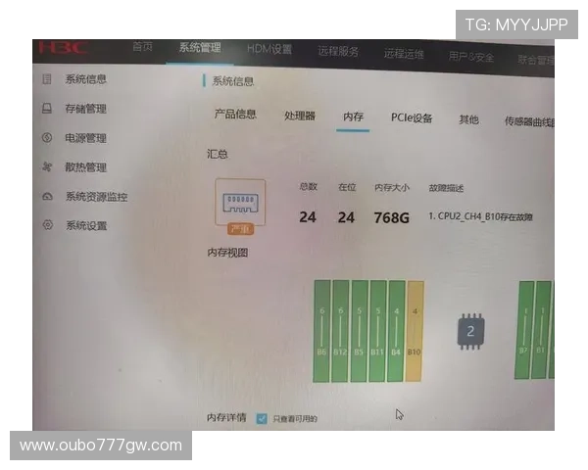The image size is (588, 470).
Task: Click the 768G memory size value
Action: (x=391, y=217)
